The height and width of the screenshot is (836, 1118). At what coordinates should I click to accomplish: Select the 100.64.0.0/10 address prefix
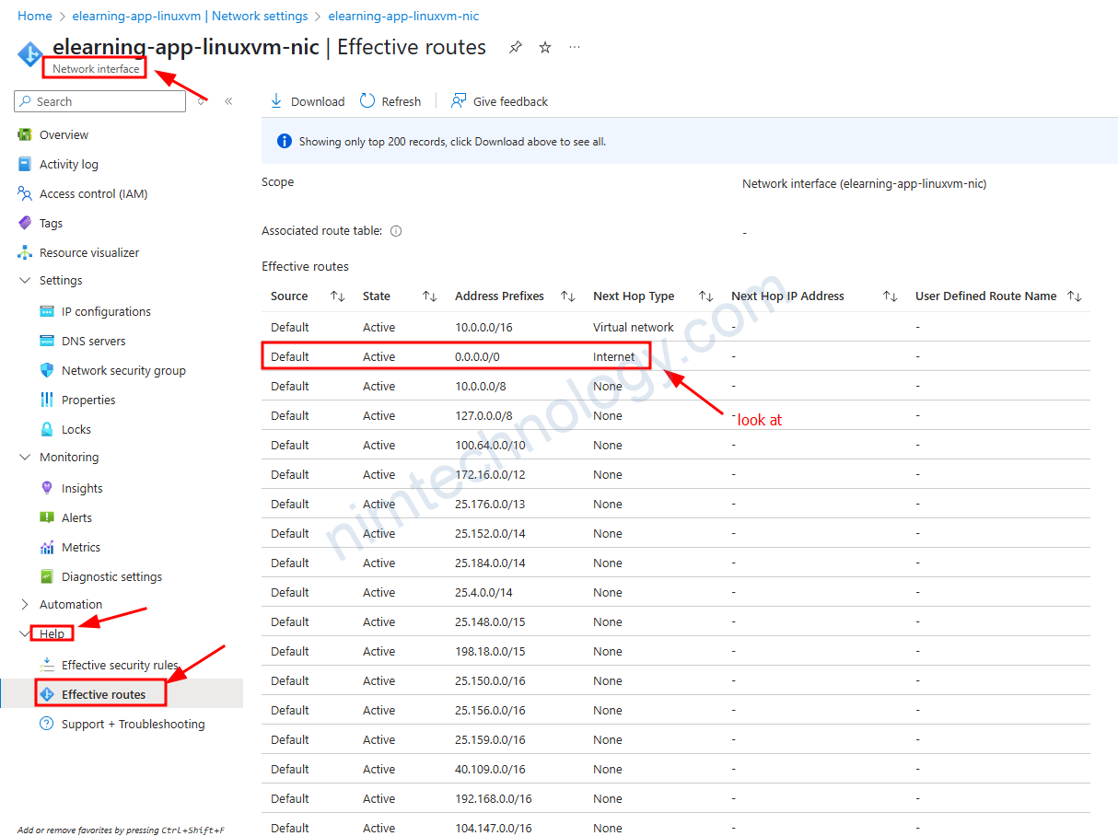tap(490, 445)
